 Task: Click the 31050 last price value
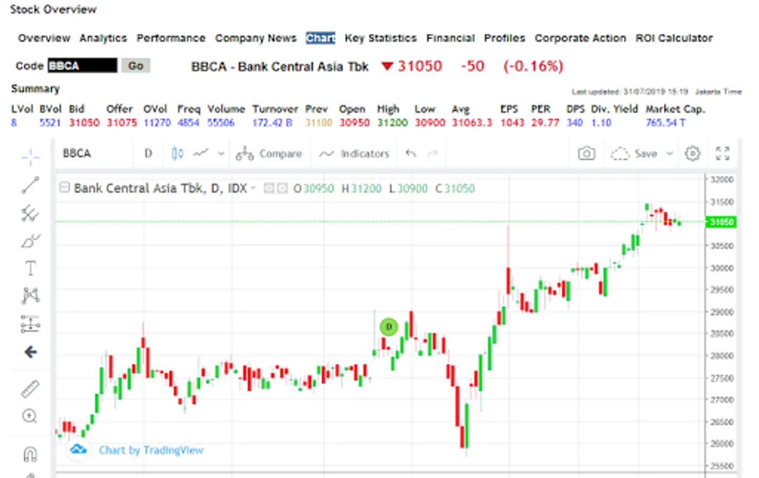click(x=420, y=66)
